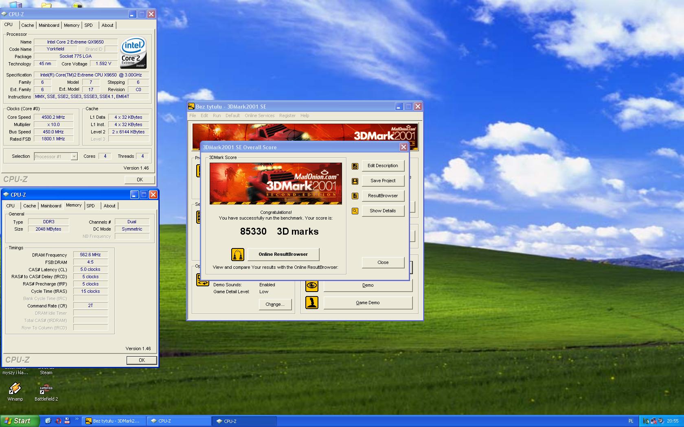Click the Save Project floppy icon
The width and height of the screenshot is (684, 427).
(x=355, y=181)
